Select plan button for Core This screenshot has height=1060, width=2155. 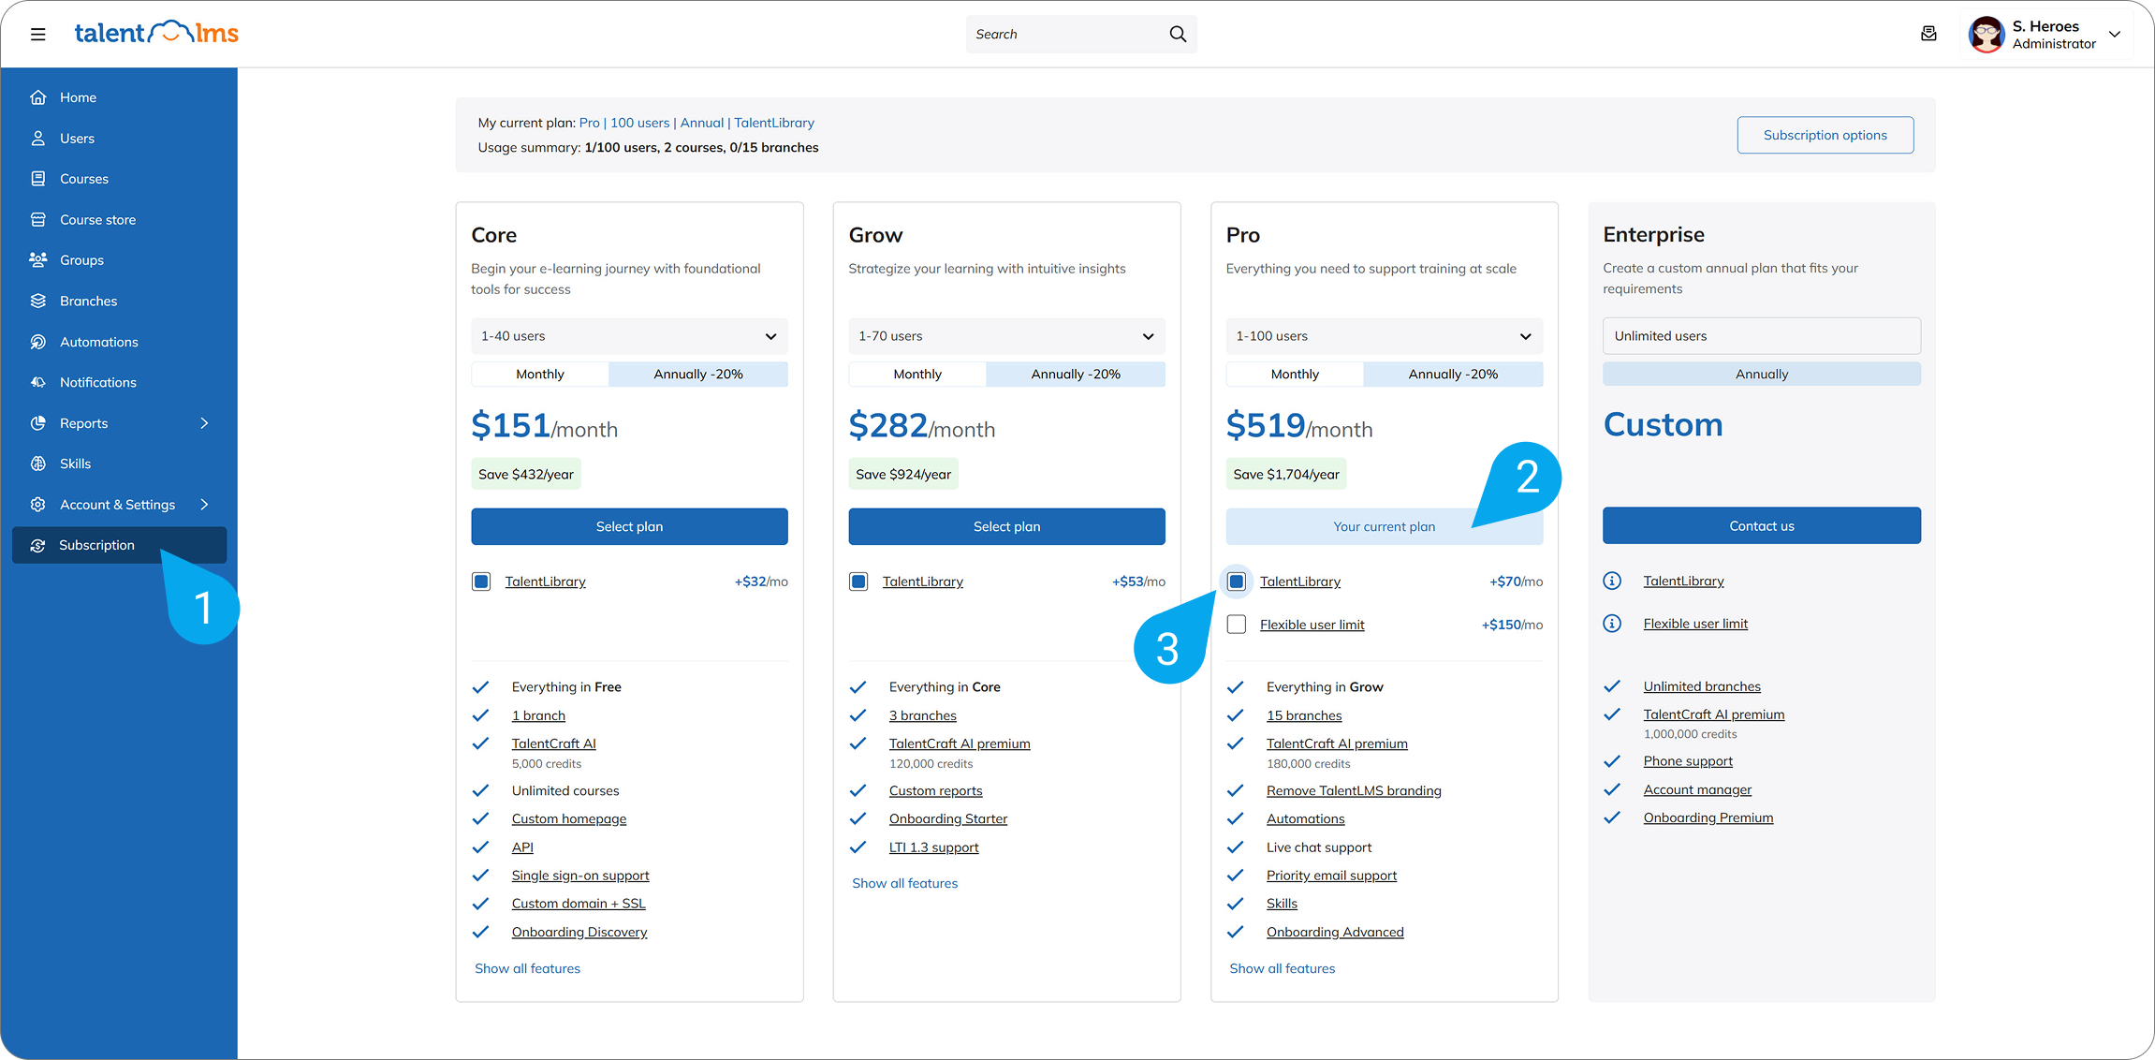tap(629, 526)
